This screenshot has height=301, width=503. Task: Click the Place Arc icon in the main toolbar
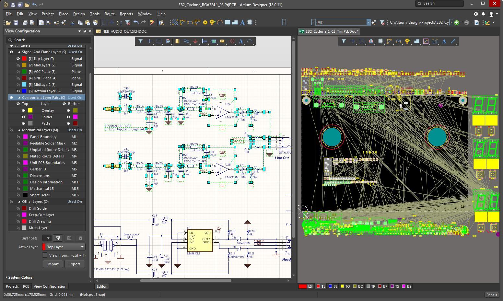(220, 22)
